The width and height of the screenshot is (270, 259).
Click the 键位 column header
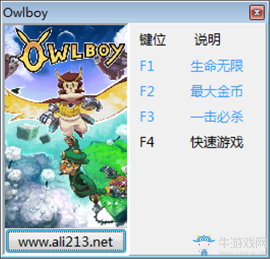tap(152, 39)
